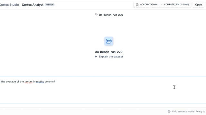Click the PREVIEW badge
206x115 pixels.
coord(50,5)
